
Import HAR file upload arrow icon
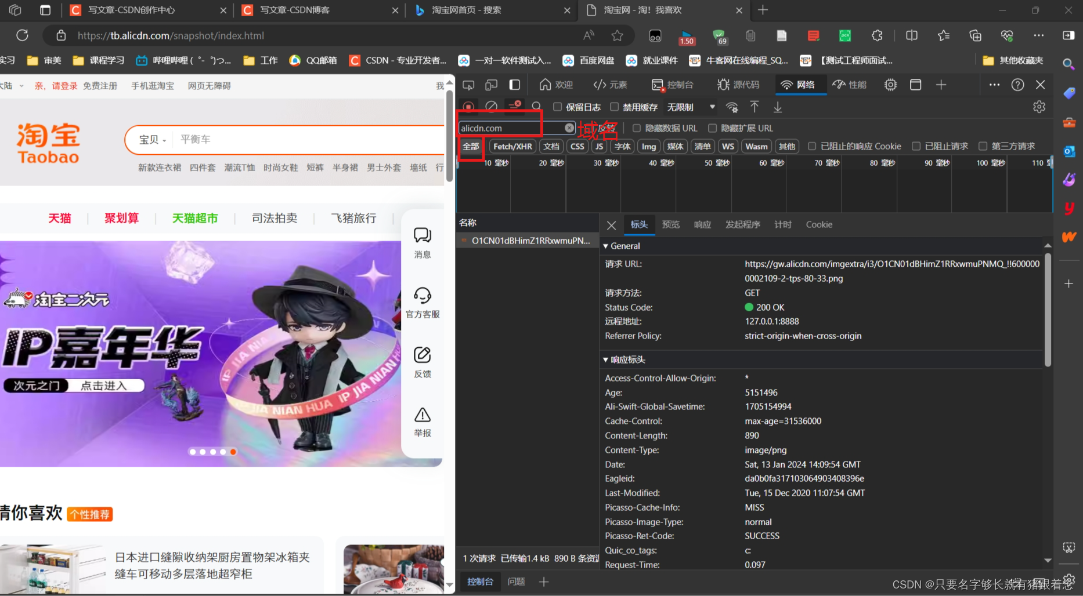(754, 107)
